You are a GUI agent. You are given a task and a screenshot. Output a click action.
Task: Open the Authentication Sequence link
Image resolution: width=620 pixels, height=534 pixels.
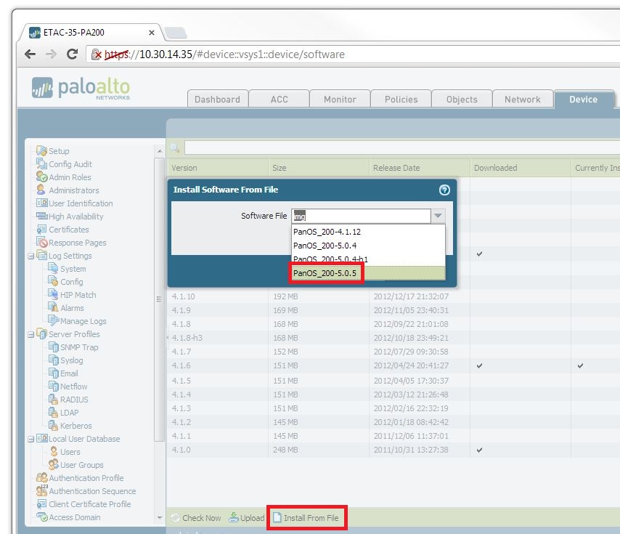point(92,491)
